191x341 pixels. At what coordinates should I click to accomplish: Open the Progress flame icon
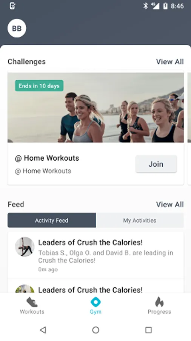click(x=159, y=302)
